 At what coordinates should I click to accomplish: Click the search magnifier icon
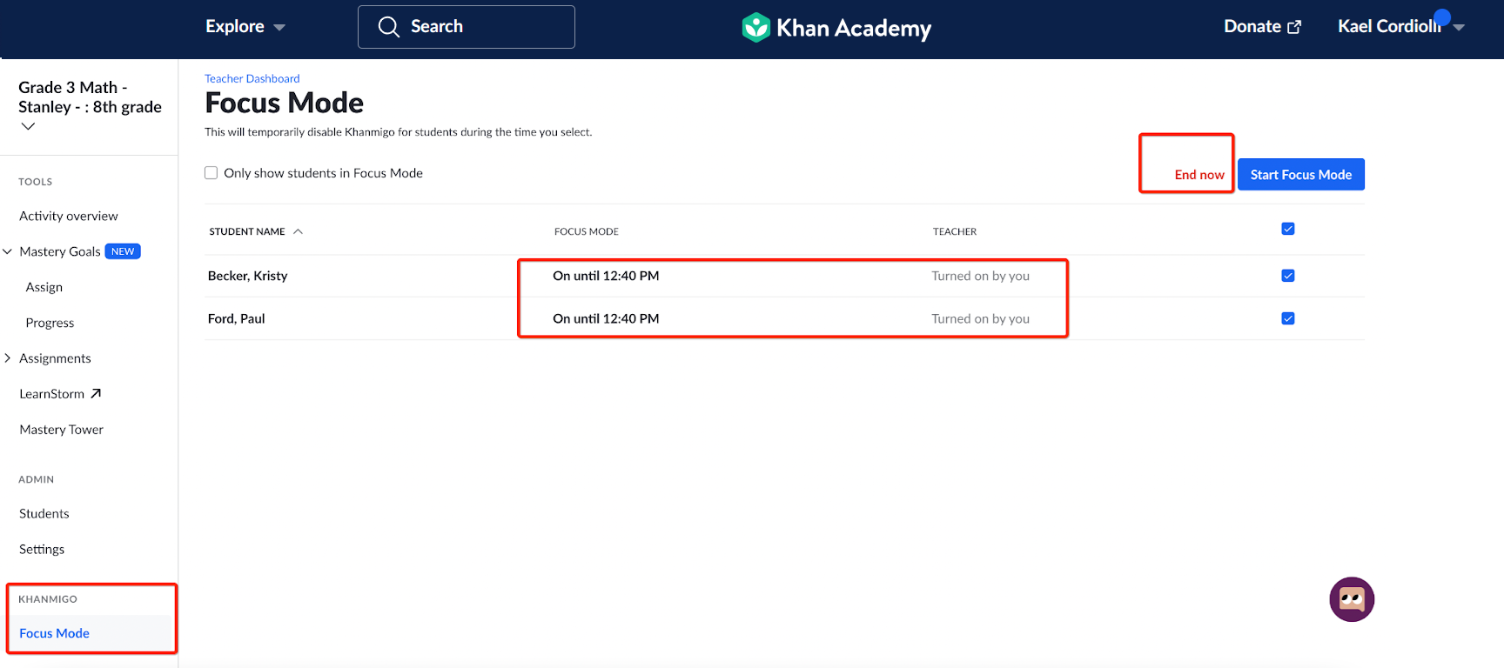pyautogui.click(x=388, y=27)
